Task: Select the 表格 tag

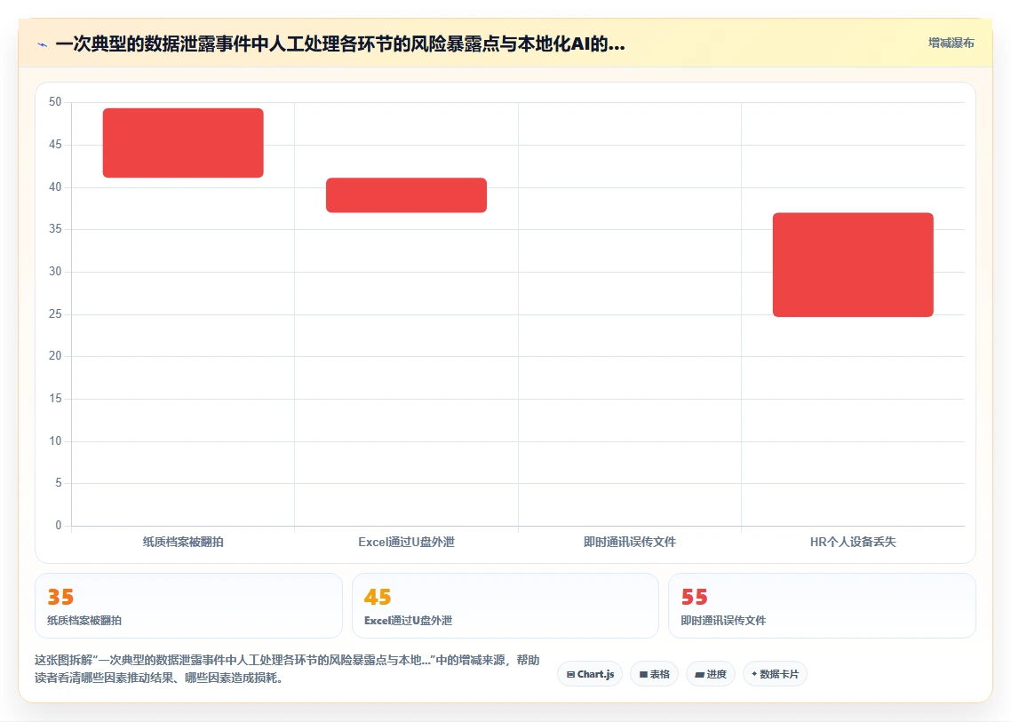Action: (655, 674)
